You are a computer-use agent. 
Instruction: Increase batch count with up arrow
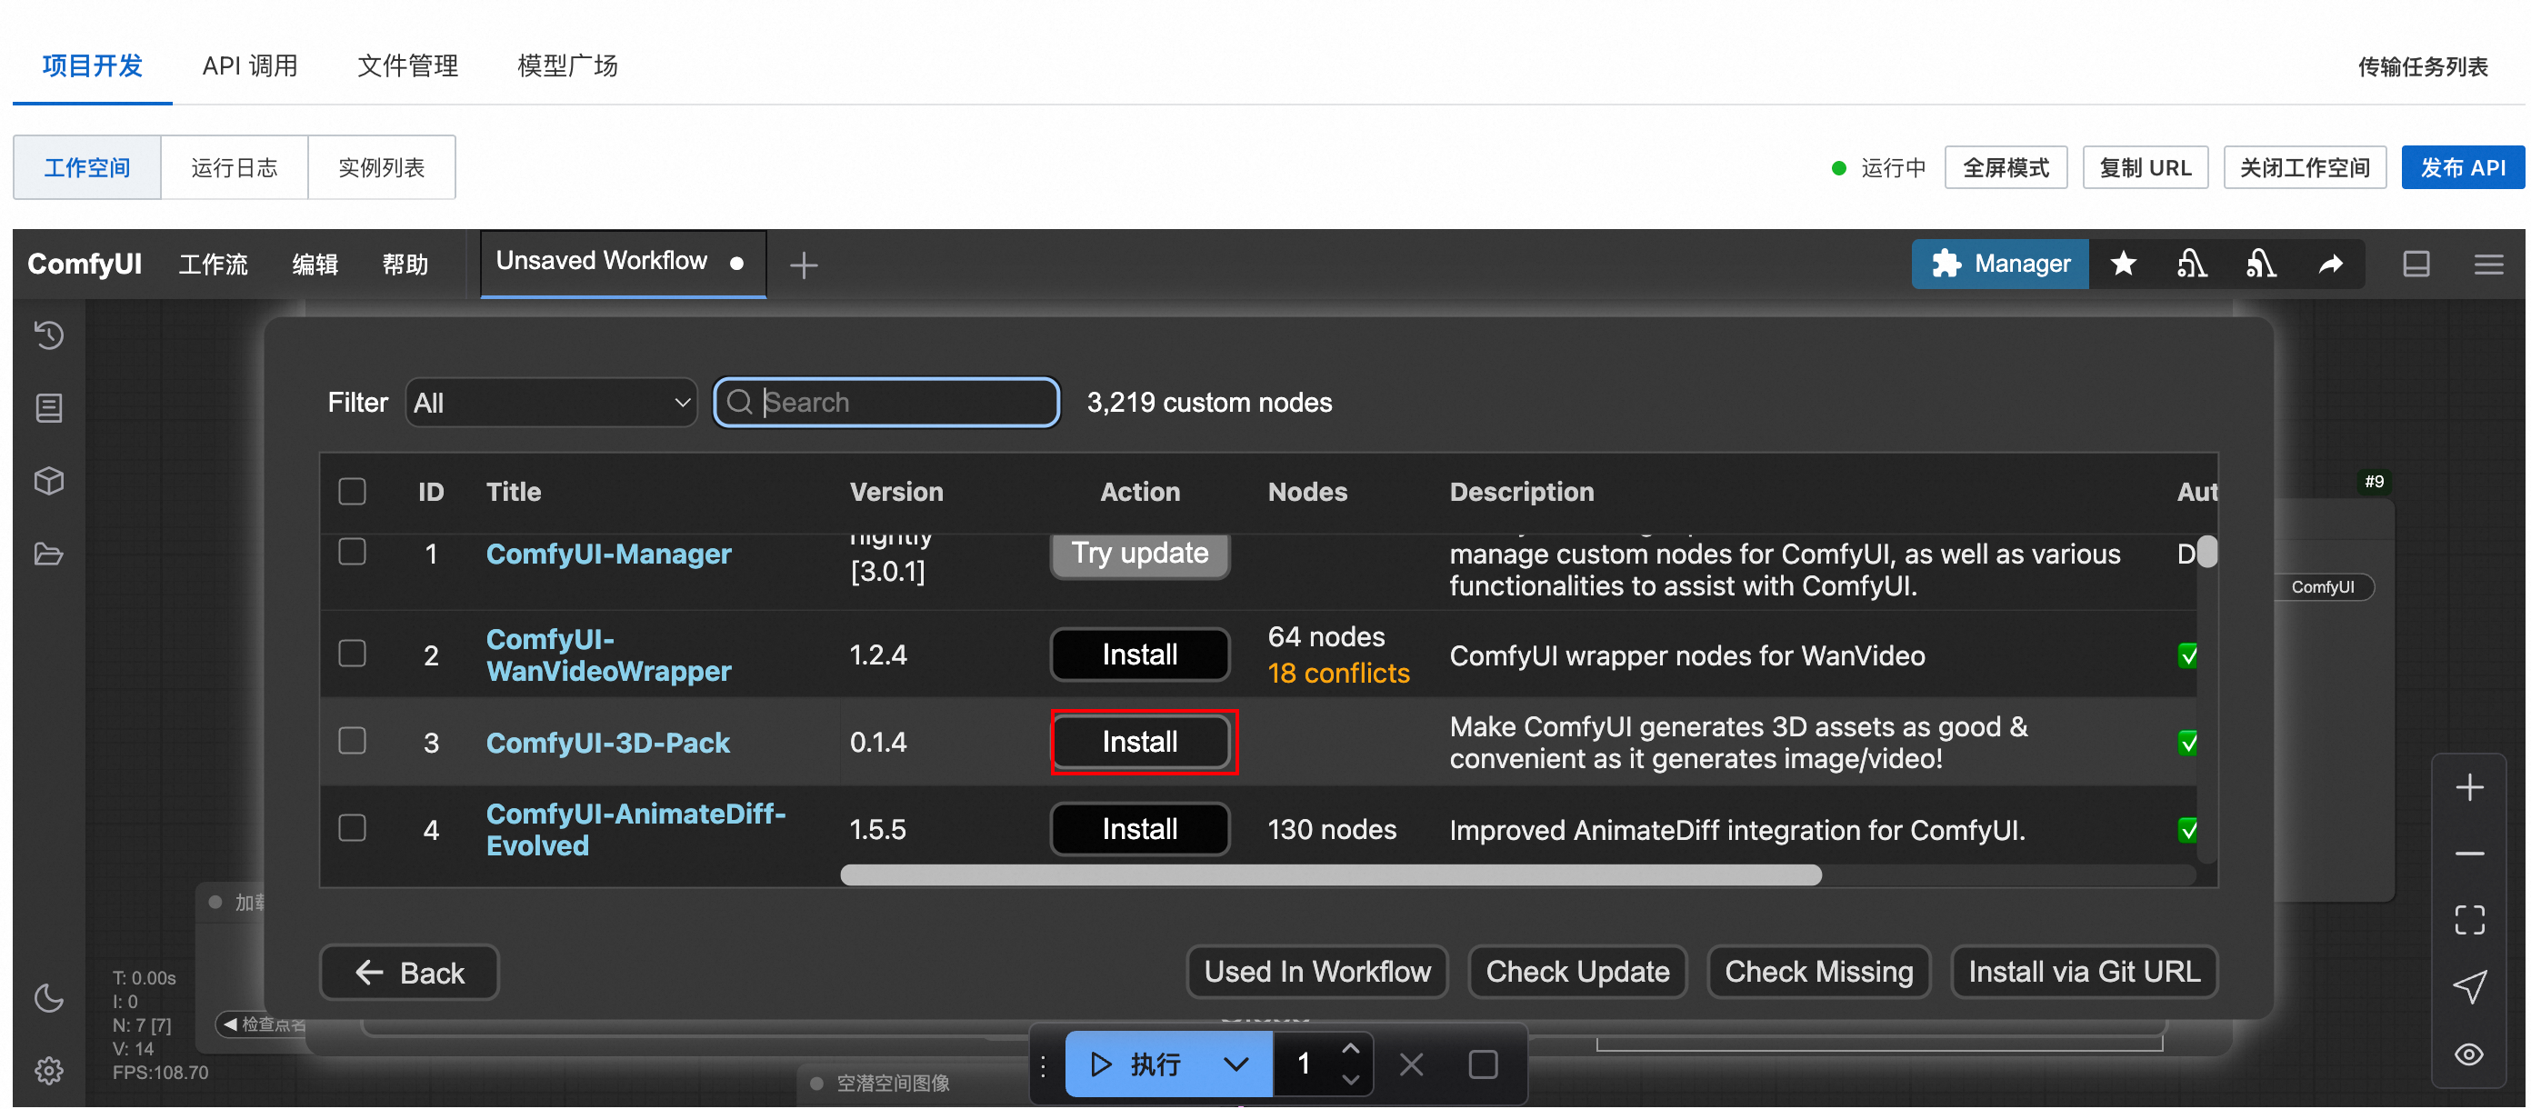click(x=1351, y=1049)
